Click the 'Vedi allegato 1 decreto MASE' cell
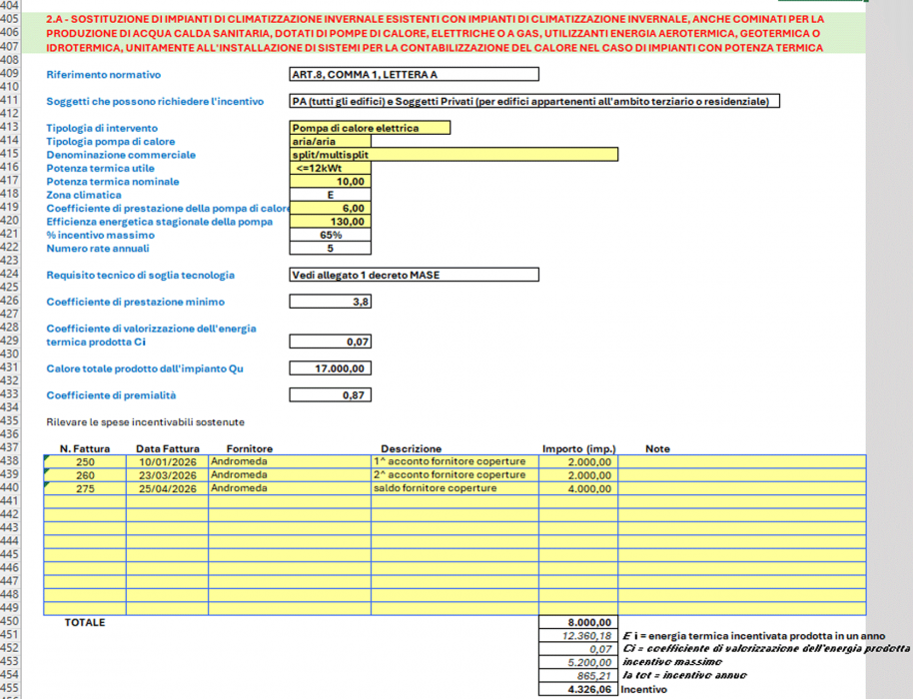This screenshot has width=913, height=699. [x=414, y=276]
